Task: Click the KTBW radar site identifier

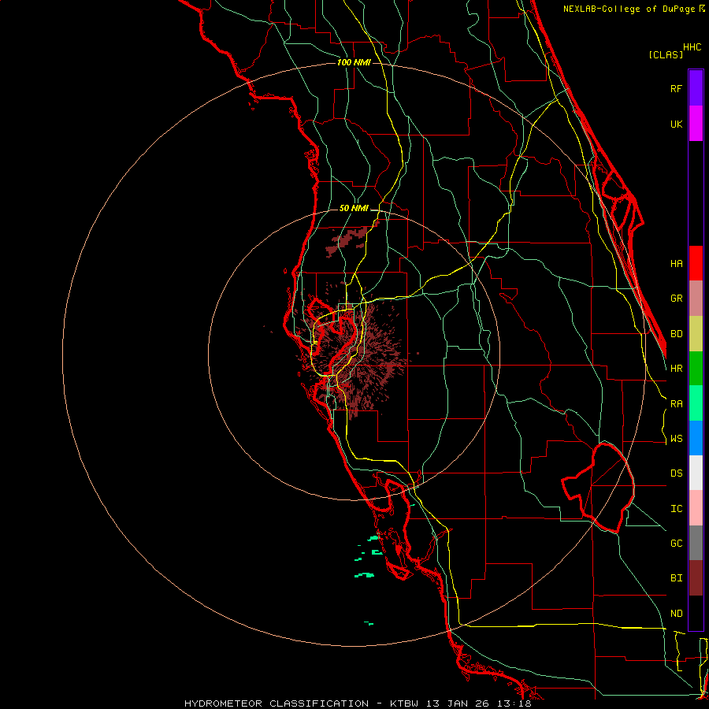Action: coord(404,703)
